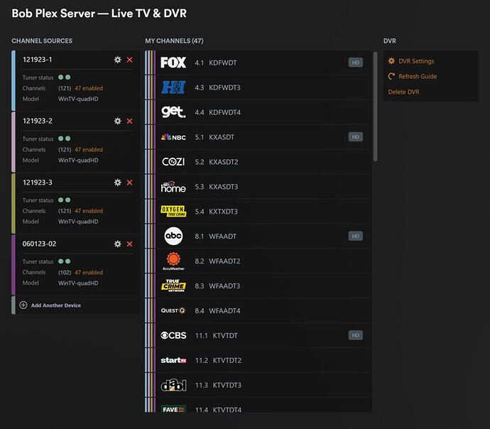490x429 pixels.
Task: Click the MY CHANNELS (47) heading
Action: pyautogui.click(x=174, y=41)
